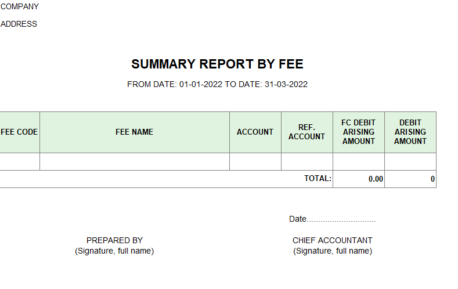Viewport: 458px width, 289px height.
Task: Click the CHIEF ACCOUNTANT label
Action: pos(333,240)
